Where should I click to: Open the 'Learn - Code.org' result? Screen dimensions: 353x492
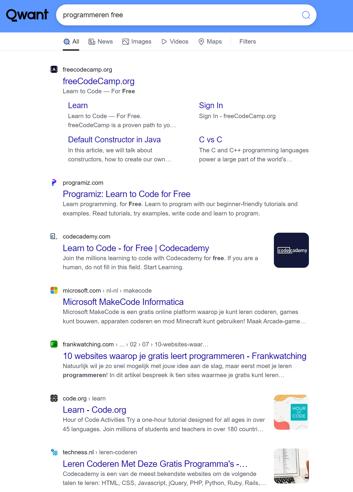95,410
